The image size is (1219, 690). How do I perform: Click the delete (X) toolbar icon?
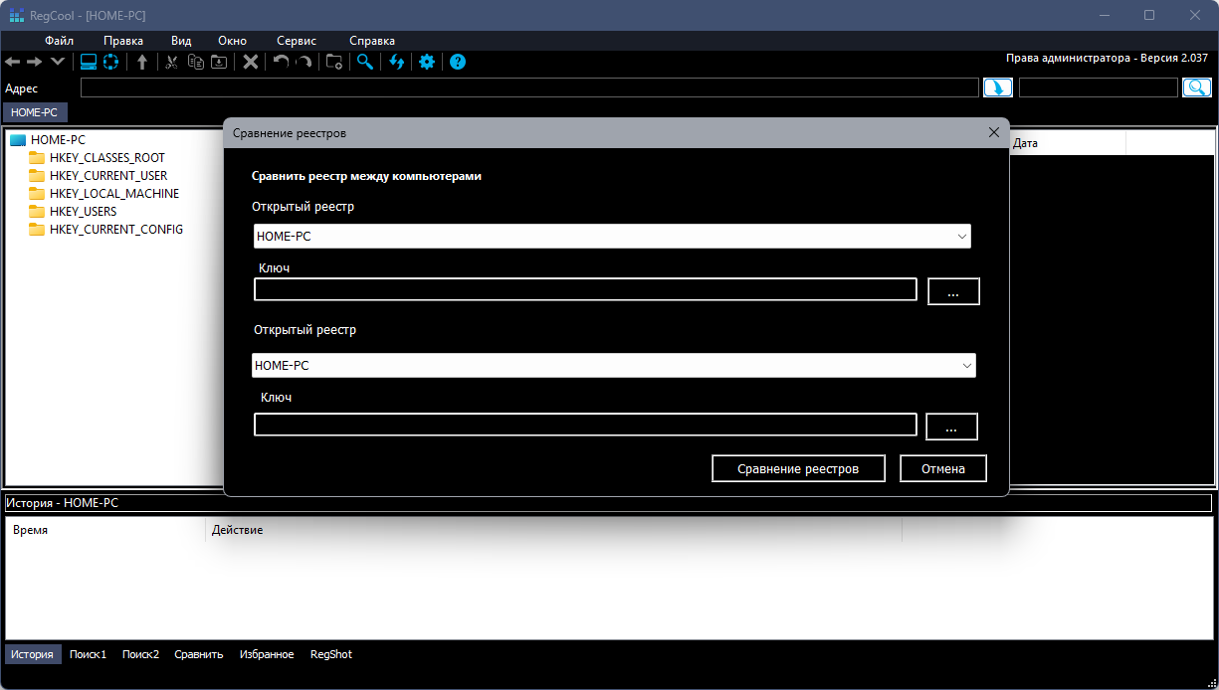click(x=251, y=62)
